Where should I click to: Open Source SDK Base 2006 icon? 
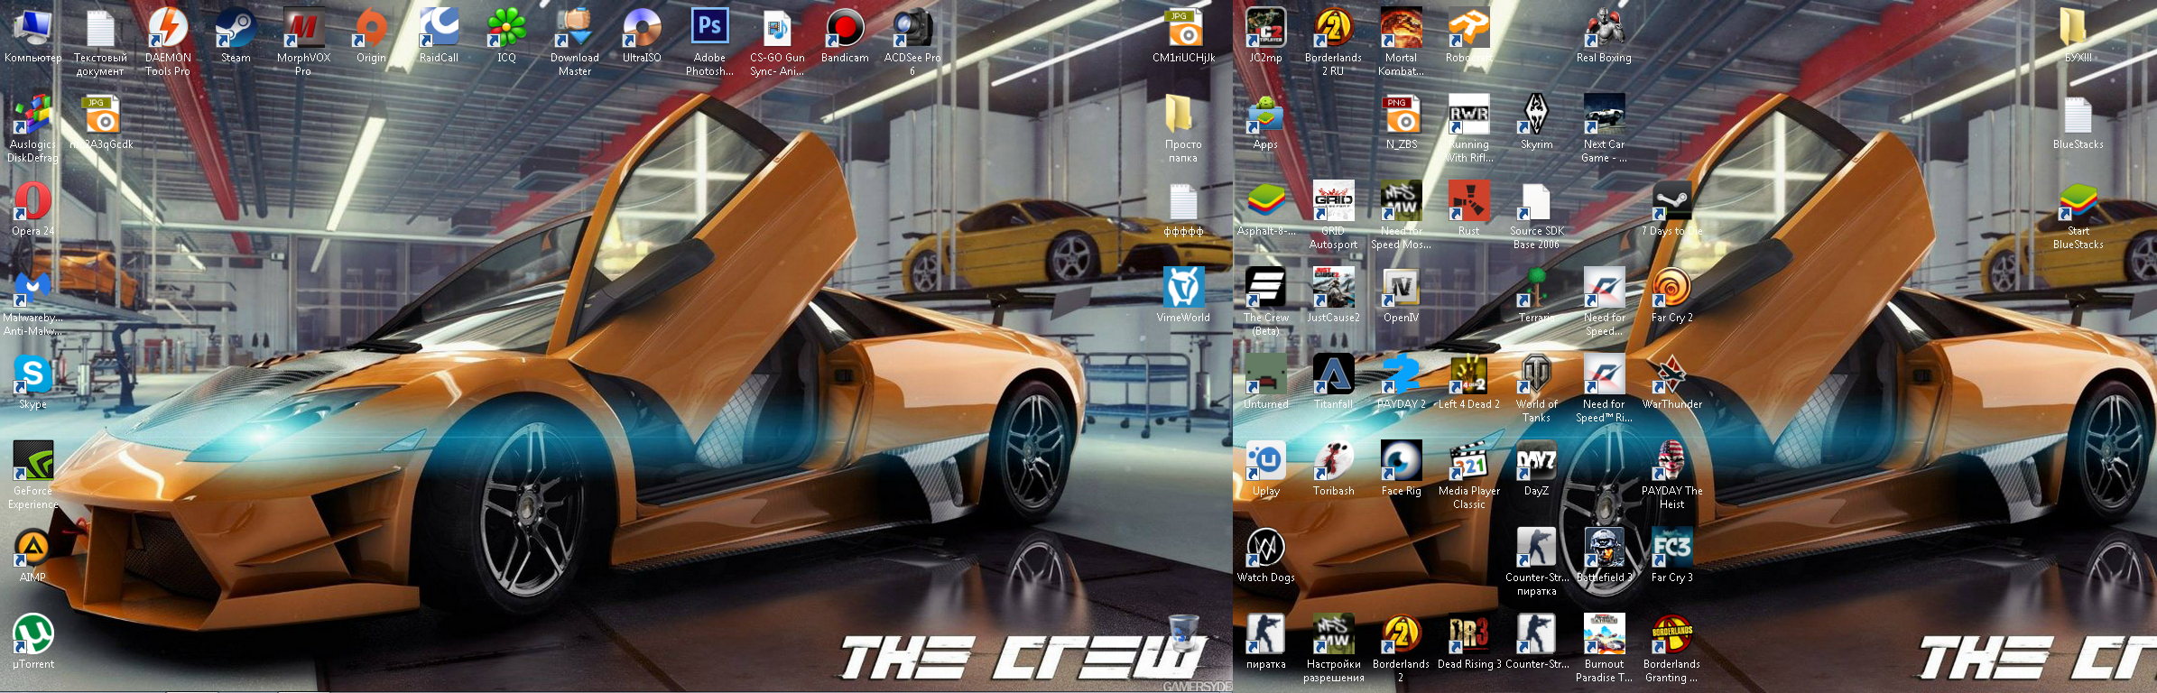coord(1536,202)
